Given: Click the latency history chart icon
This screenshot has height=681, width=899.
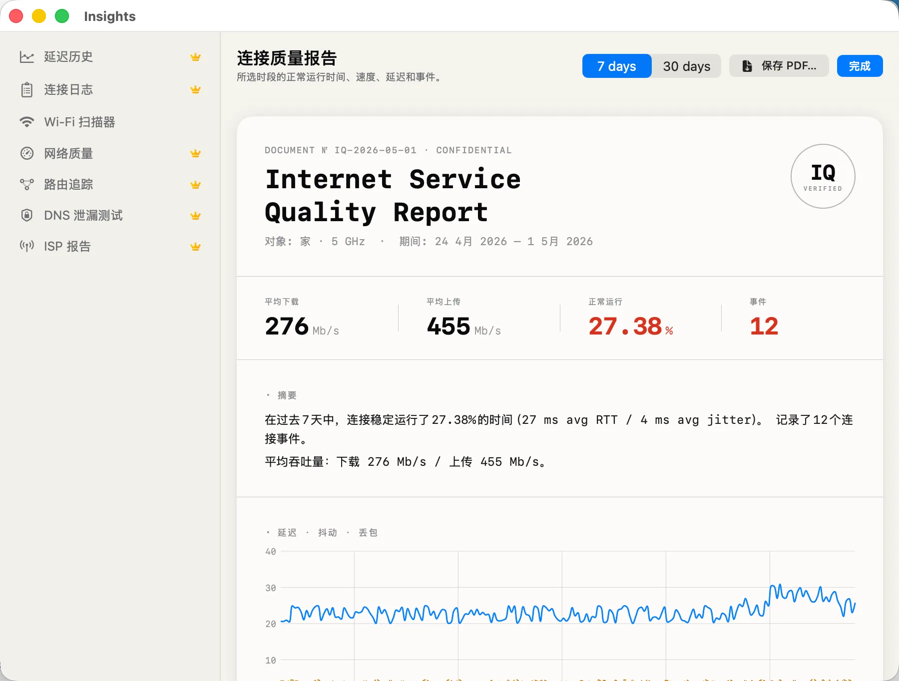Looking at the screenshot, I should [x=27, y=57].
